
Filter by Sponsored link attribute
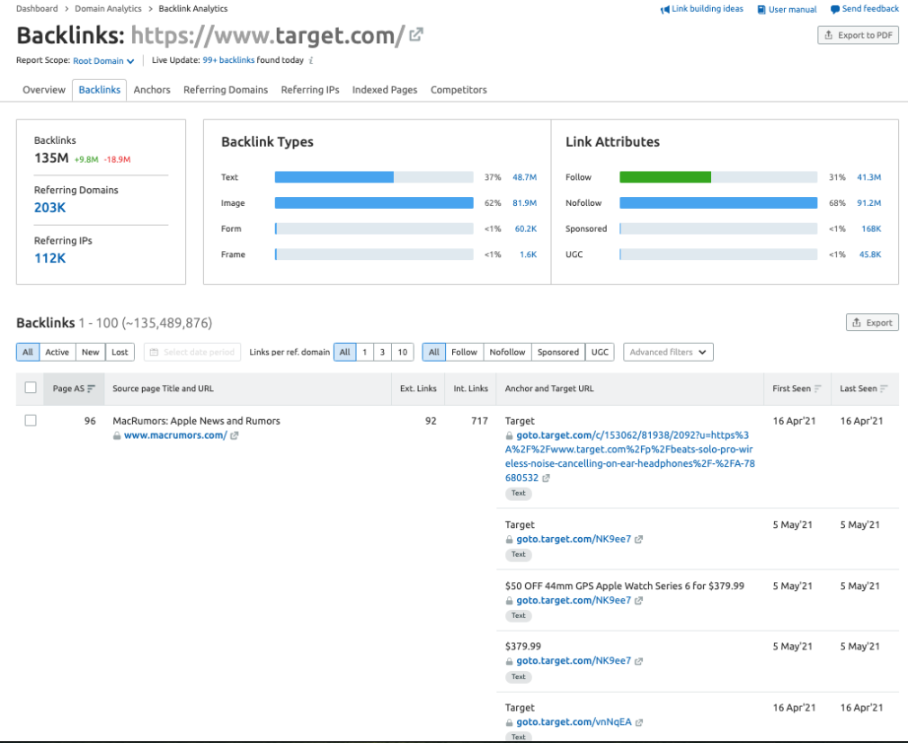click(x=558, y=352)
